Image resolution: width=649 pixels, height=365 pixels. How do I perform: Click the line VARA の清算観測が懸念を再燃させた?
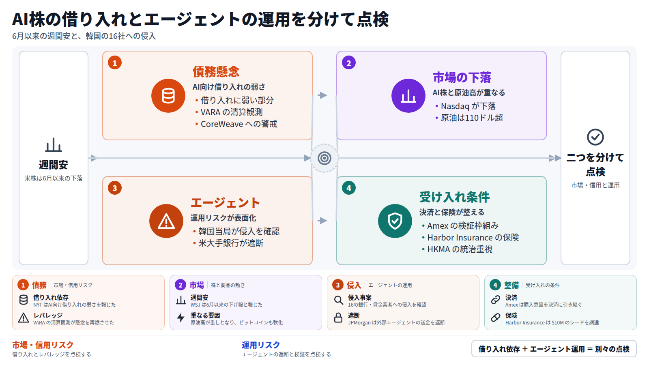tap(73, 322)
